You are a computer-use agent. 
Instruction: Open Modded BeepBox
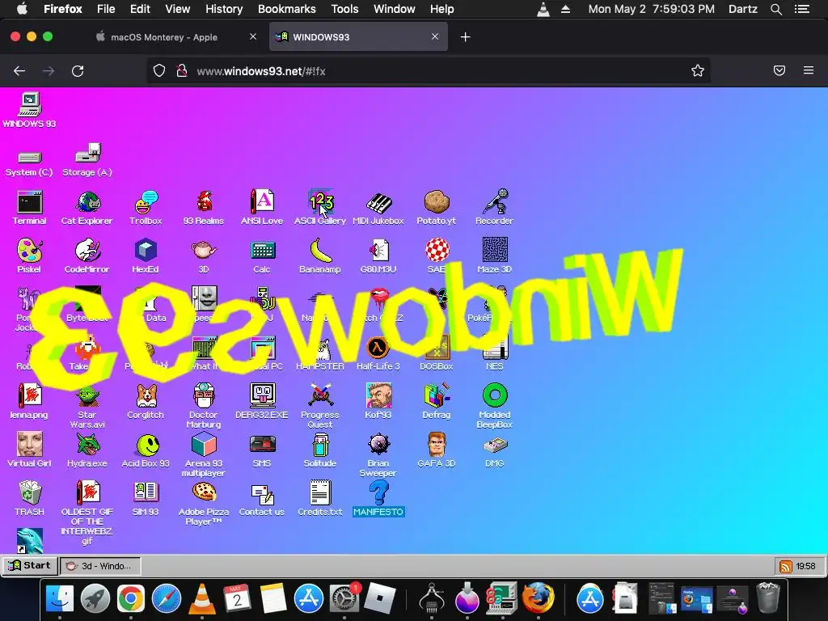coord(494,407)
